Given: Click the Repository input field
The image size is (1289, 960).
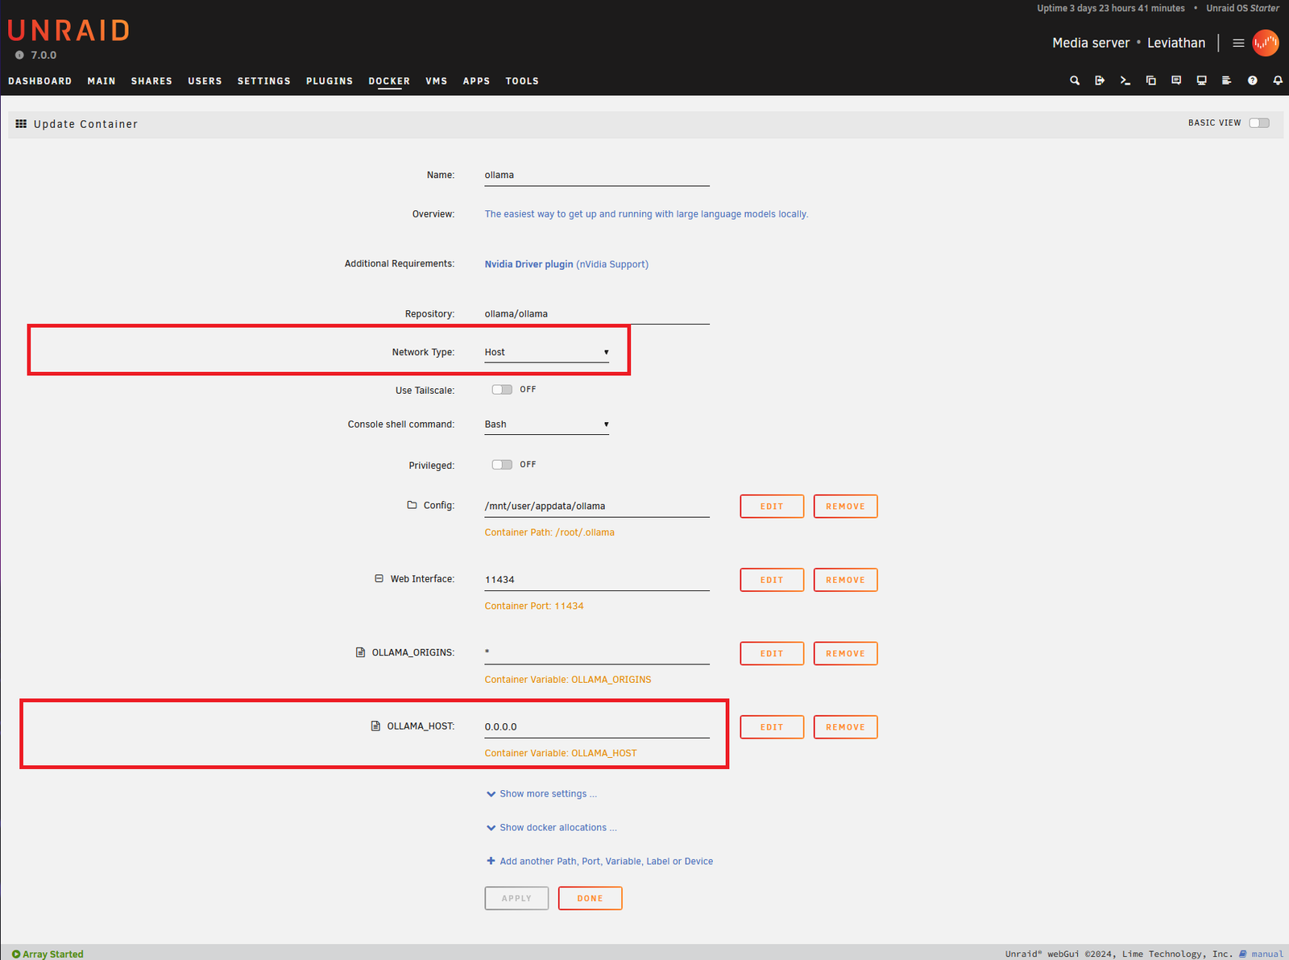Looking at the screenshot, I should click(597, 314).
